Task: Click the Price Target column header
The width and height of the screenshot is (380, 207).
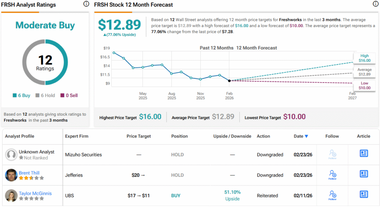Action: (138, 136)
